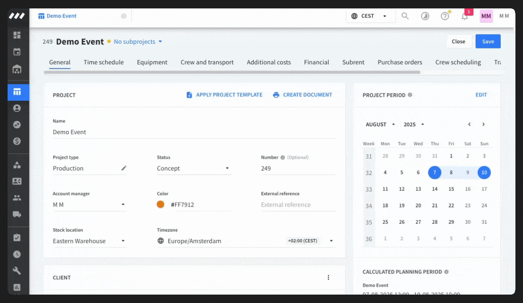The image size is (523, 303).
Task: Switch to the Equipment tab
Action: coord(152,62)
